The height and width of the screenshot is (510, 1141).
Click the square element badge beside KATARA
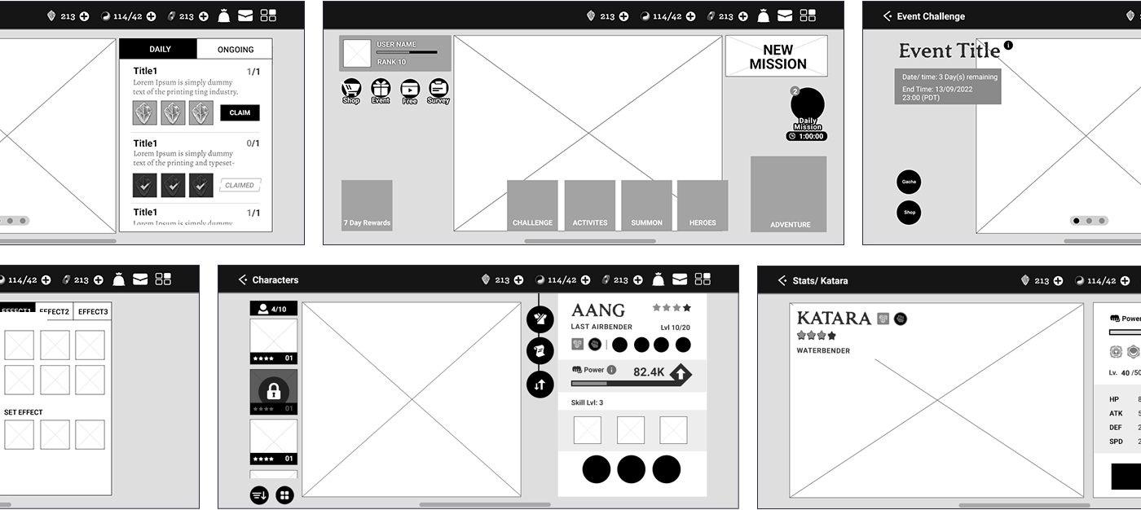tap(883, 319)
